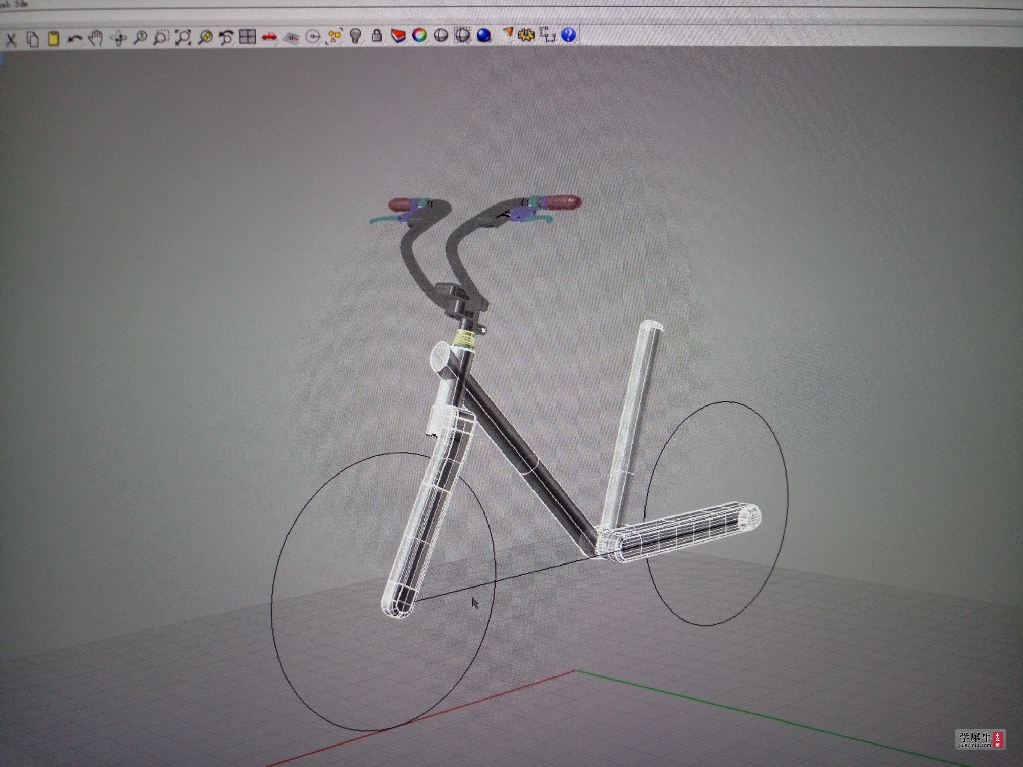Click the Zoom Extents icon

(x=183, y=37)
